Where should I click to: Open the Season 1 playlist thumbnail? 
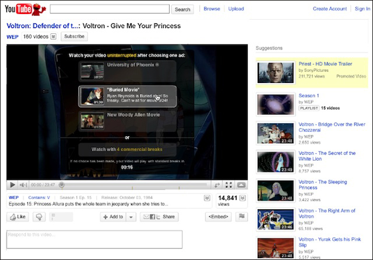pyautogui.click(x=276, y=105)
